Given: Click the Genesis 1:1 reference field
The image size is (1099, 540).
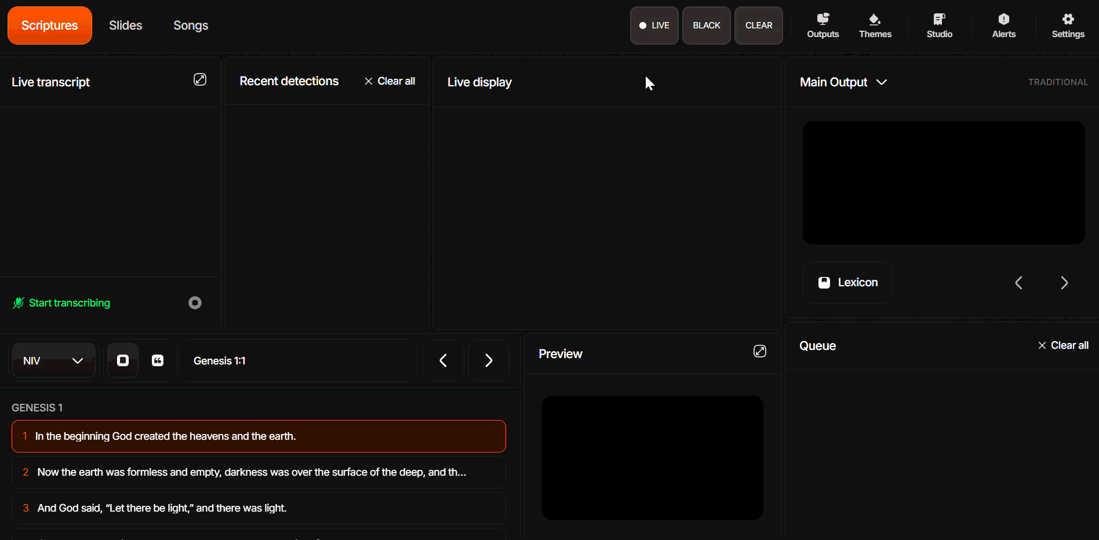Looking at the screenshot, I should [x=299, y=360].
